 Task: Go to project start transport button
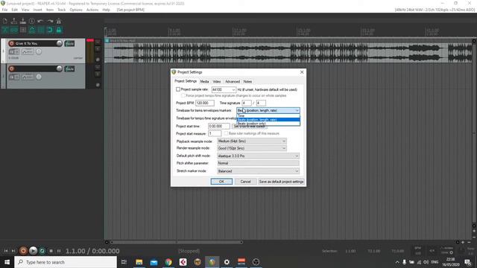pyautogui.click(x=6, y=251)
